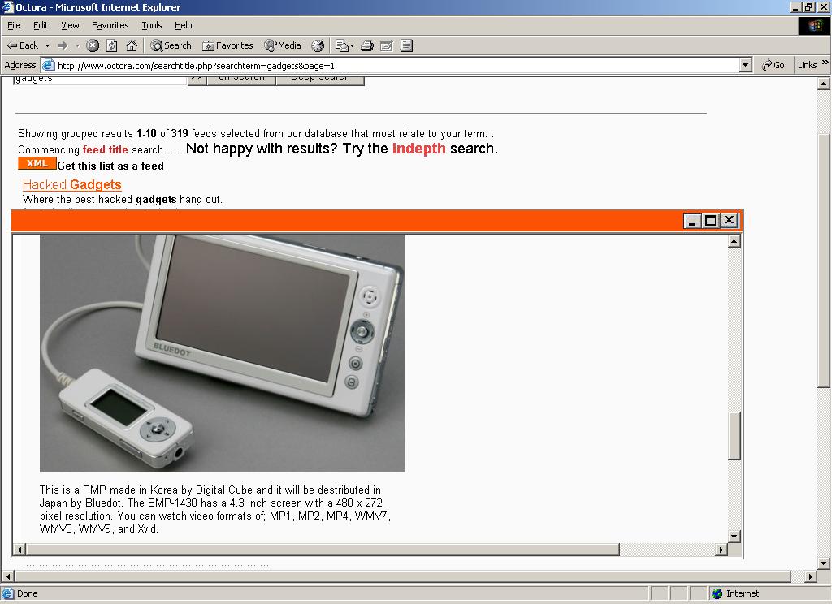Open Search pane in toolbar
Screen dimensions: 832x604
pyautogui.click(x=171, y=45)
